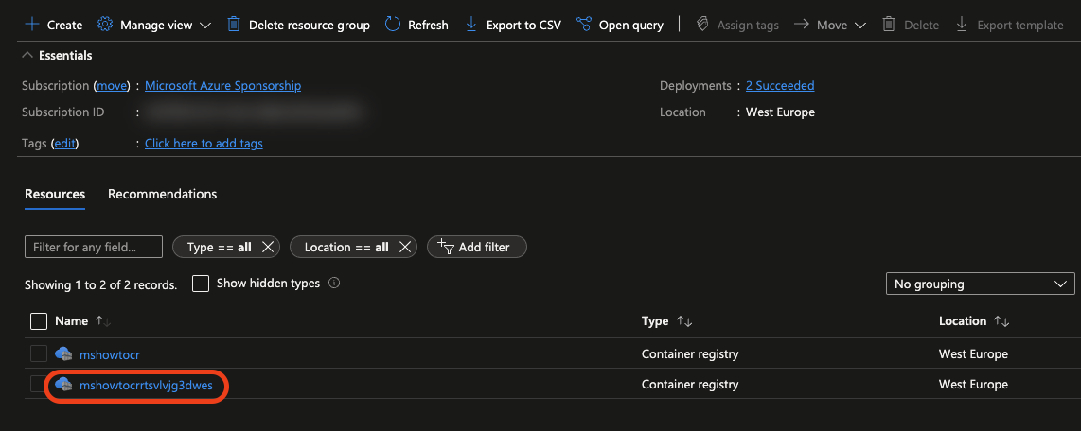
Task: Click the Add filter button
Action: click(x=477, y=248)
